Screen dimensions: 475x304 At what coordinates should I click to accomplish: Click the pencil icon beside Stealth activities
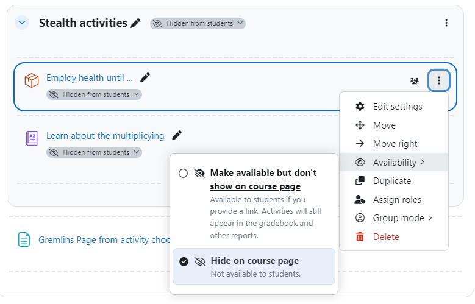coord(135,23)
